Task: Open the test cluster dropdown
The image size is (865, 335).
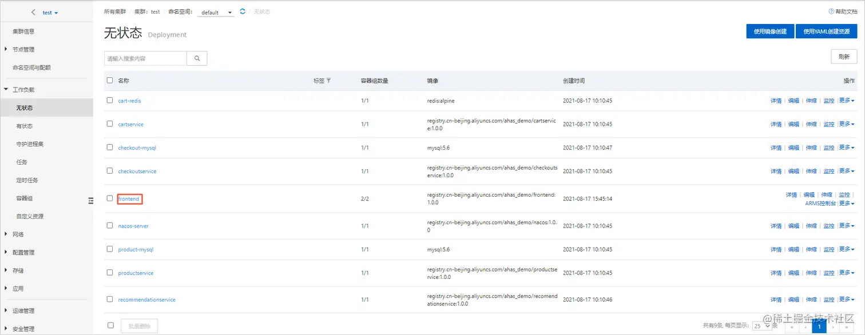Action: point(50,13)
